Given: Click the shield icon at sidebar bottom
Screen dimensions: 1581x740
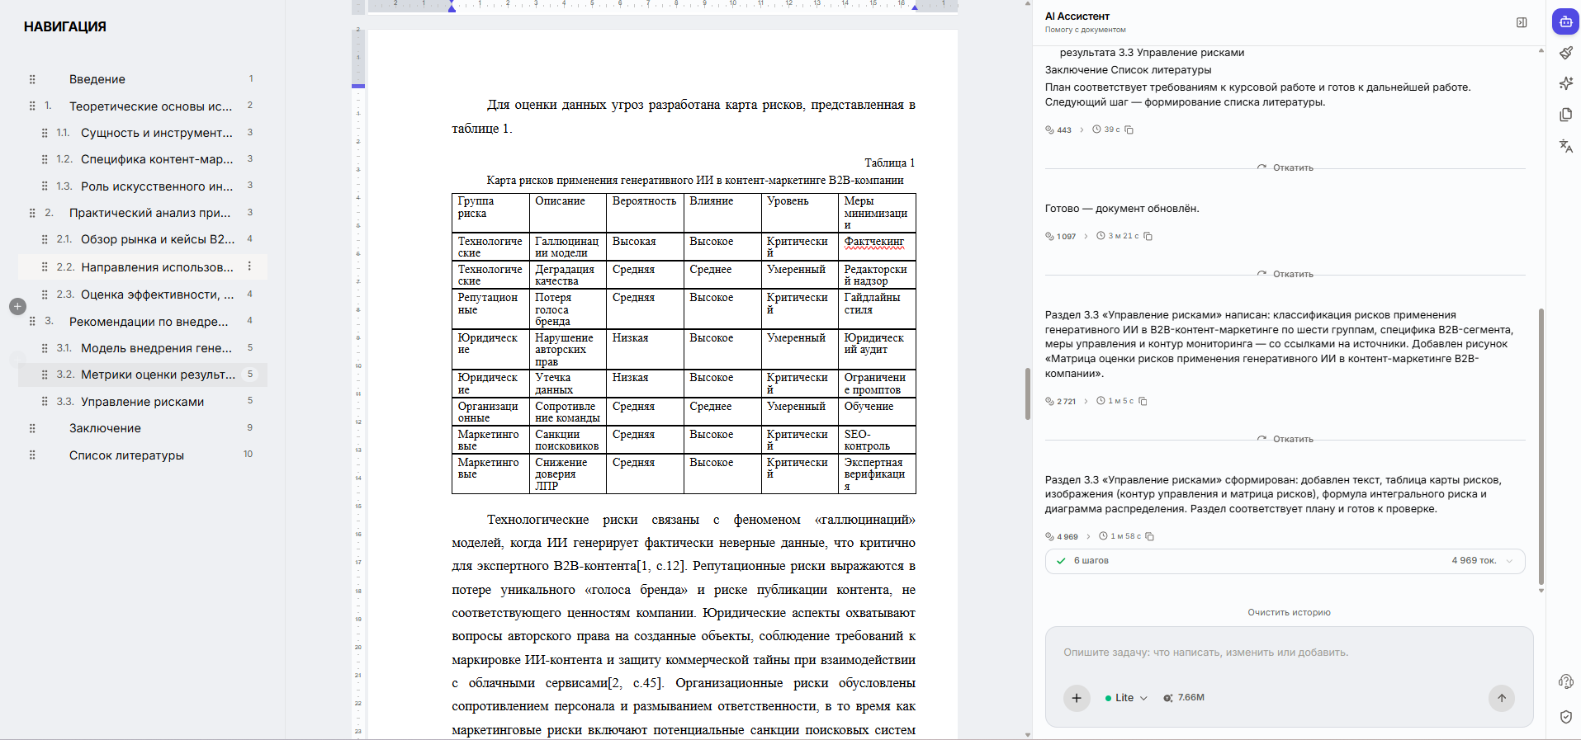Looking at the screenshot, I should 1565,717.
